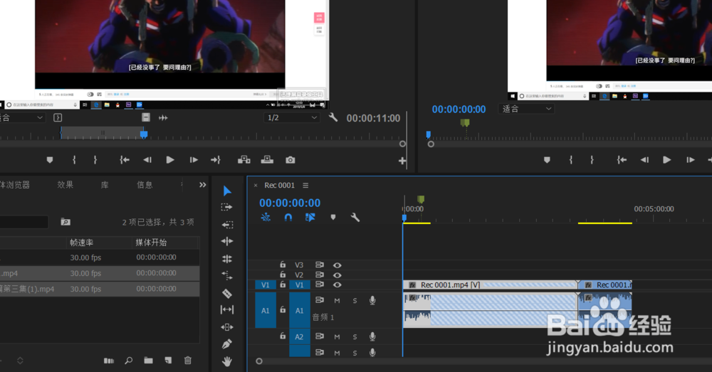
Task: Click New Item icon in Project panel
Action: (168, 360)
